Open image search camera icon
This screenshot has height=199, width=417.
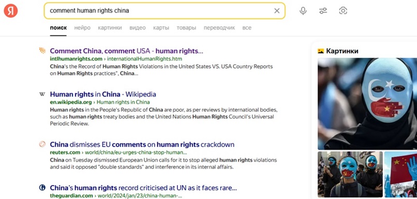coord(343,11)
